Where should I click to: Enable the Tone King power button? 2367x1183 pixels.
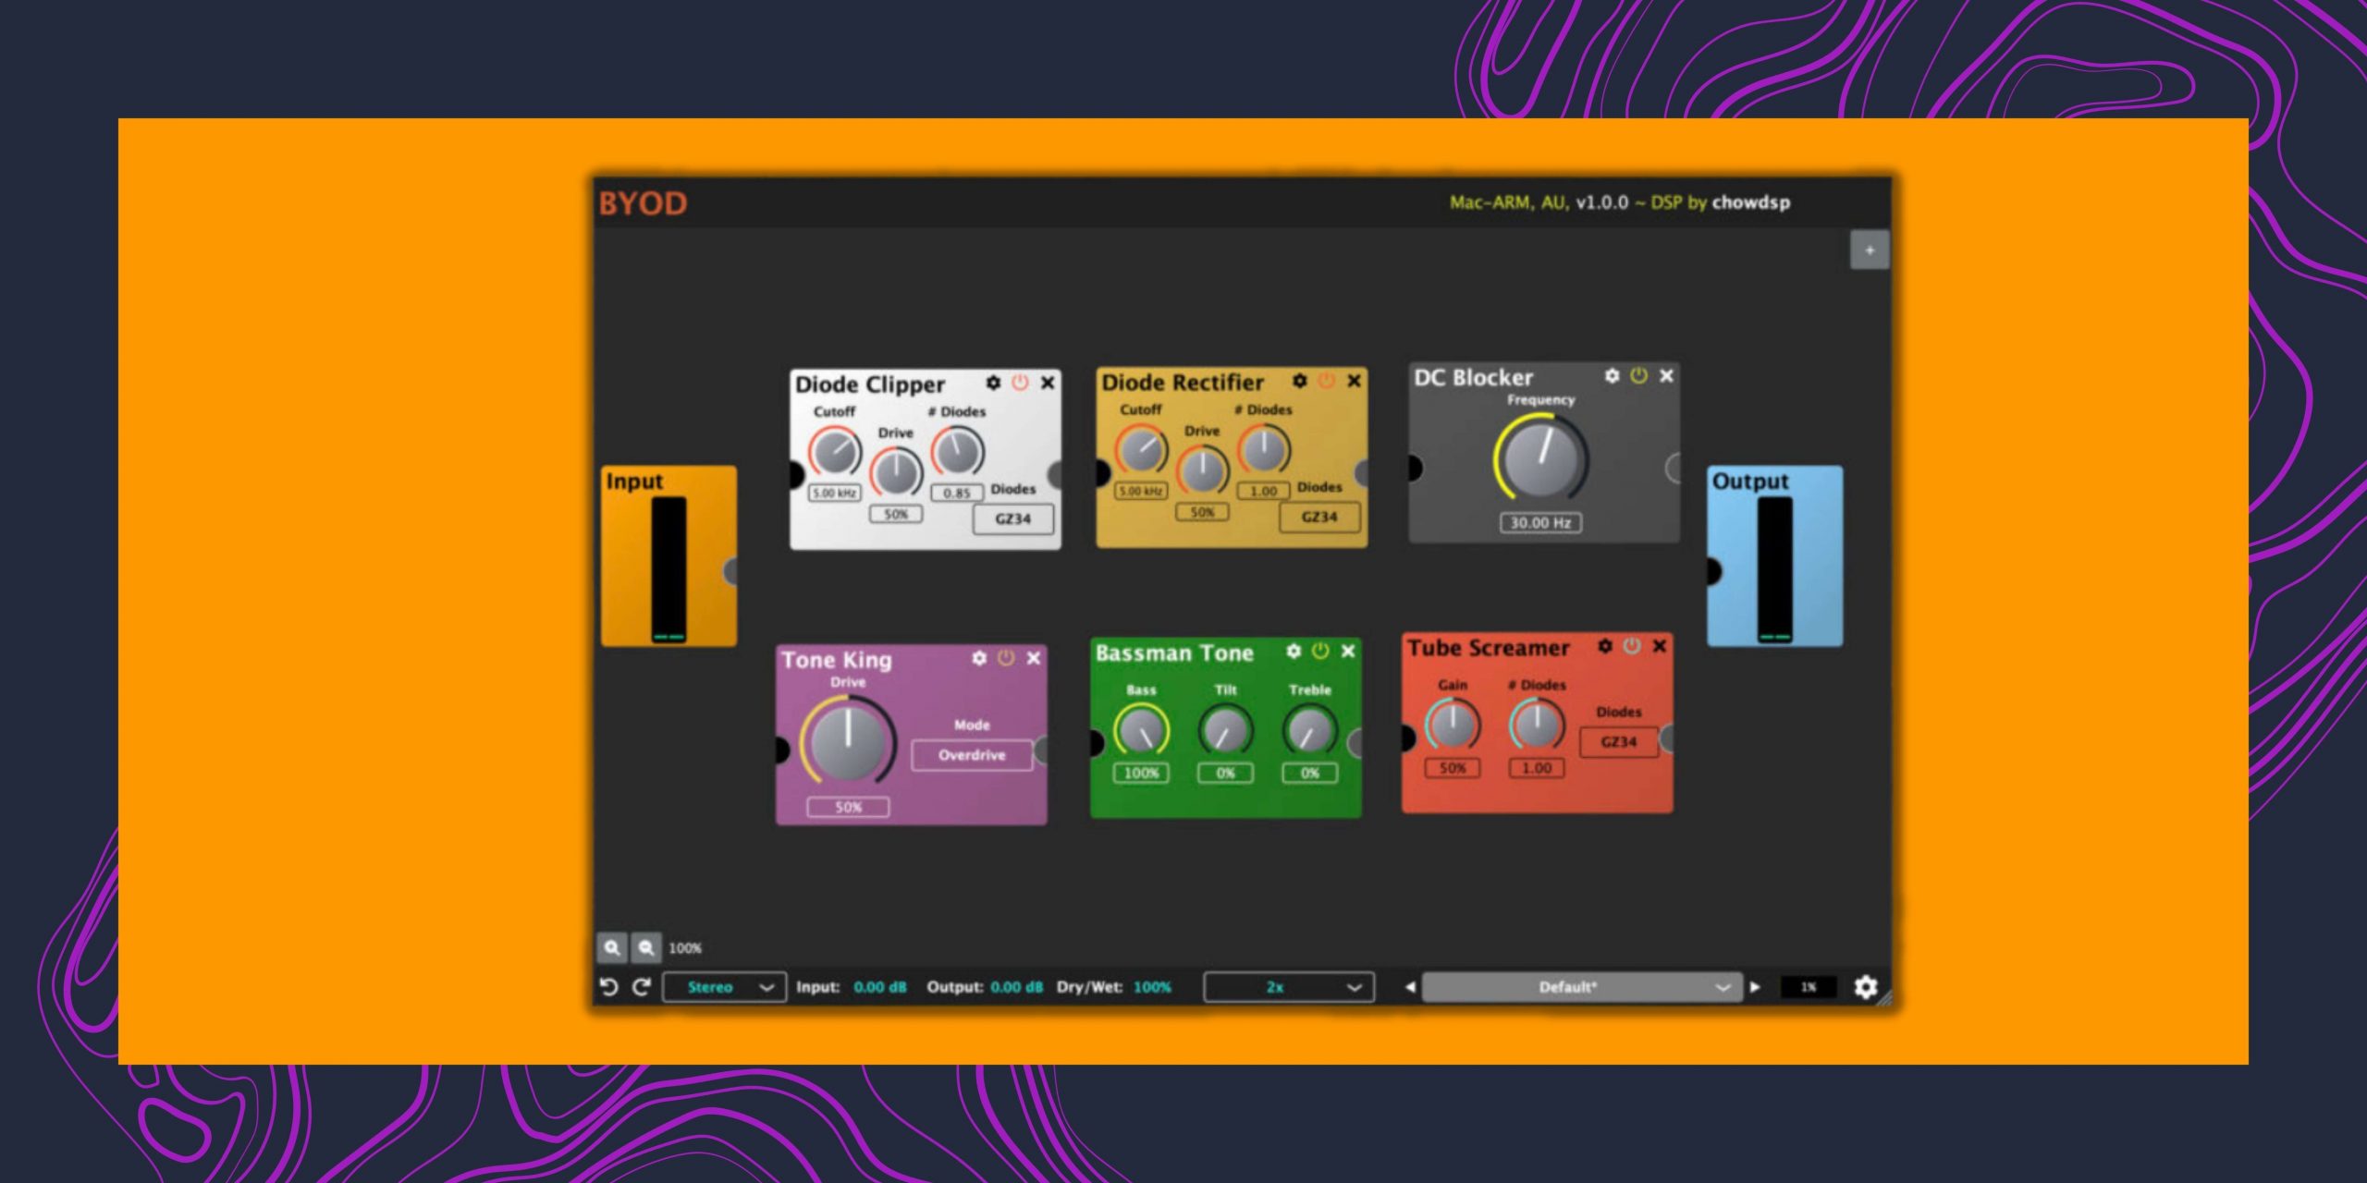click(1006, 658)
